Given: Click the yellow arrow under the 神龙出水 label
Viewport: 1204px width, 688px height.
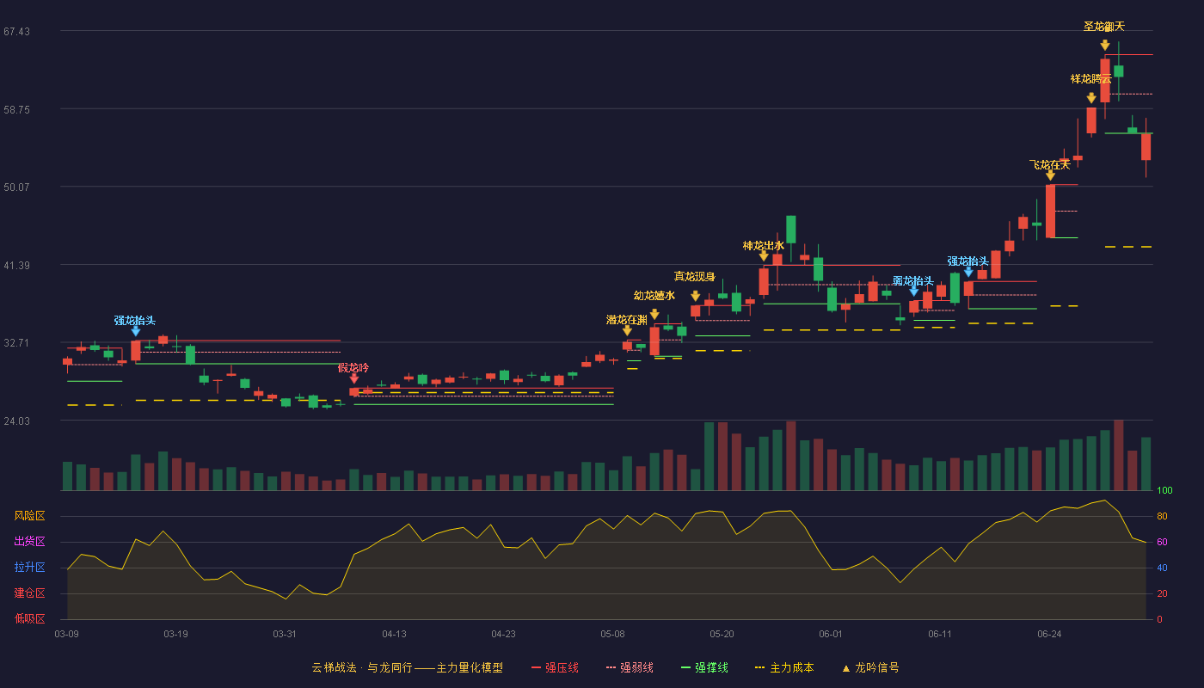Looking at the screenshot, I should point(764,256).
